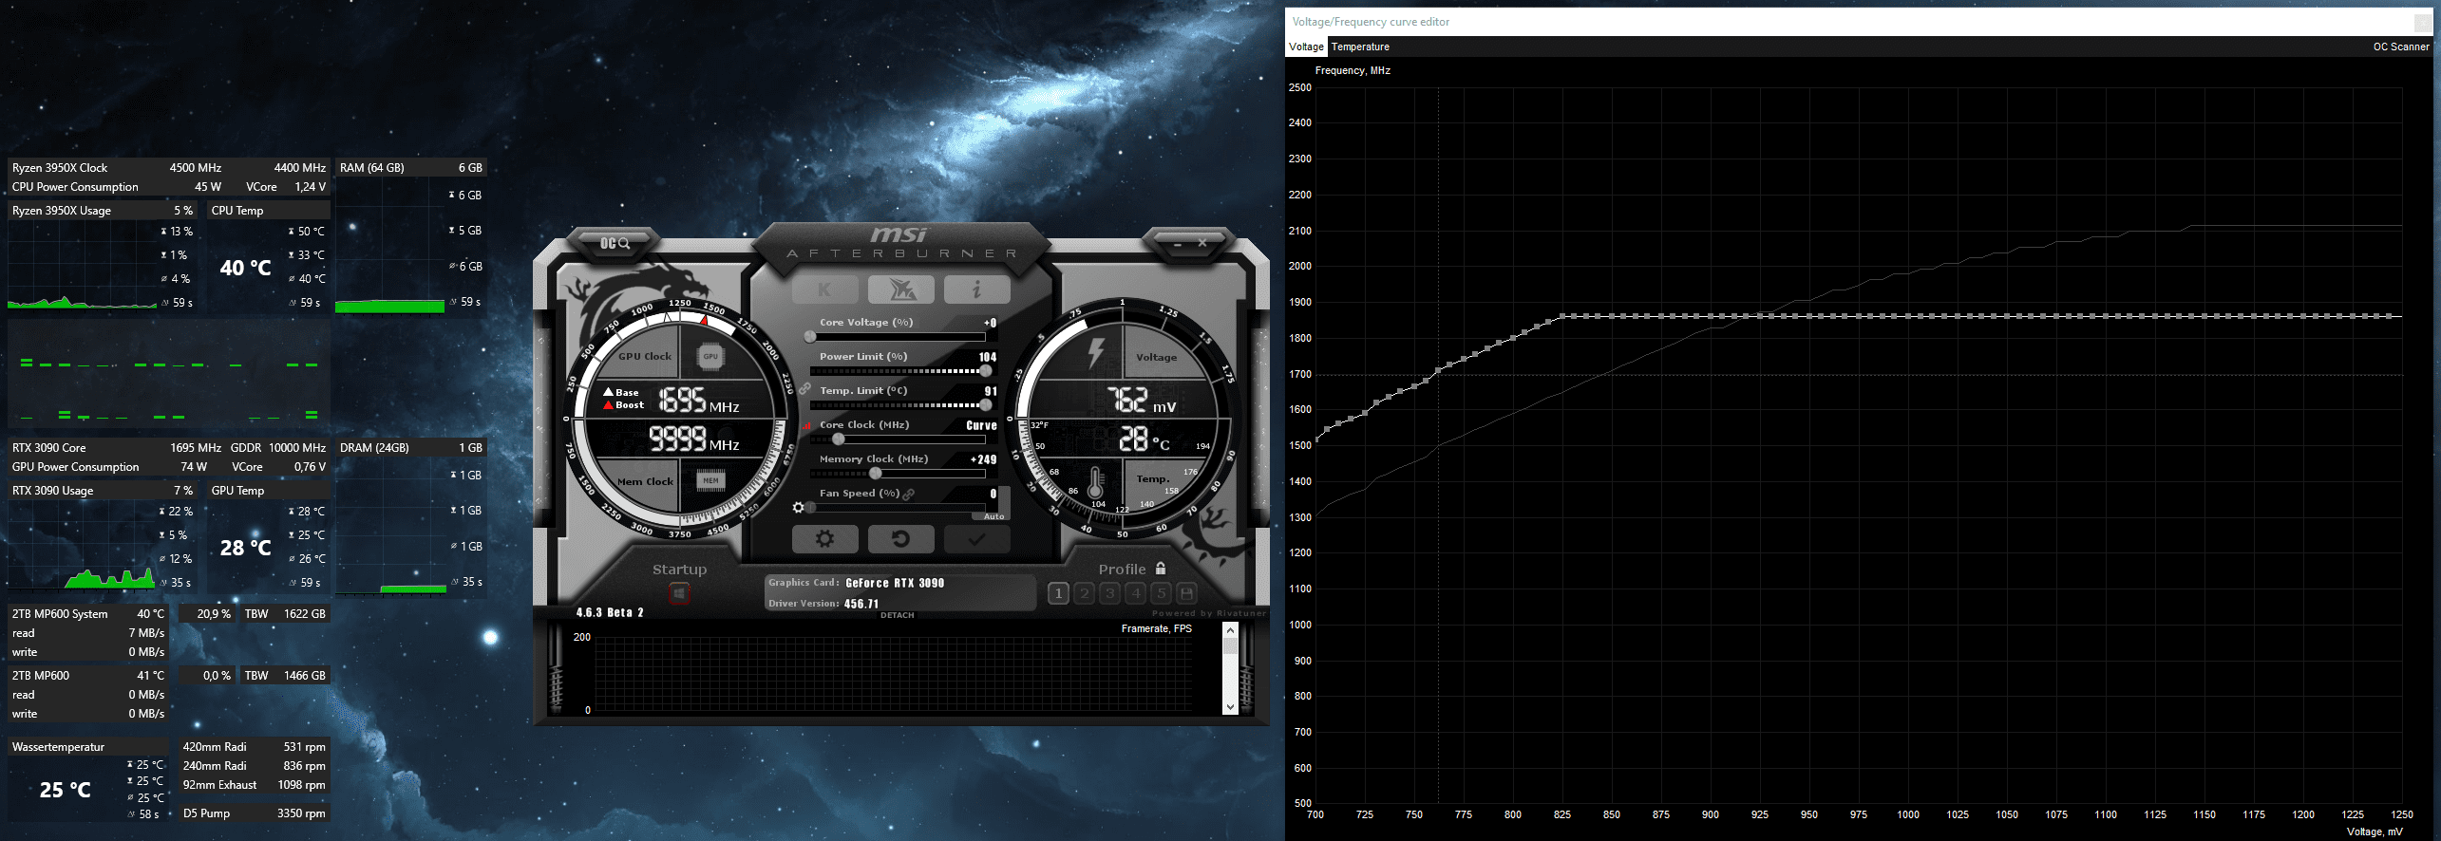Click the Memory Clock value +249
This screenshot has width=2441, height=841.
click(x=984, y=459)
